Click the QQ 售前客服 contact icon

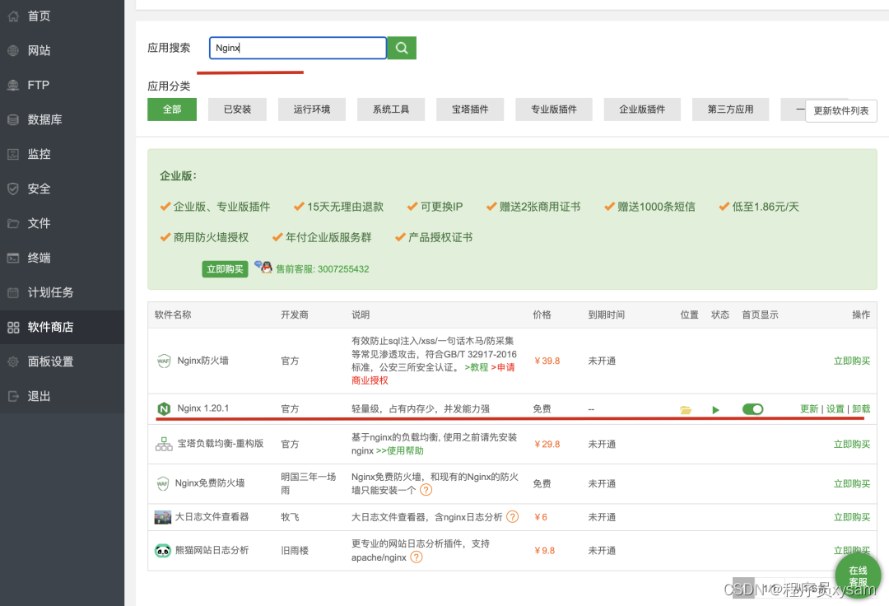[263, 267]
